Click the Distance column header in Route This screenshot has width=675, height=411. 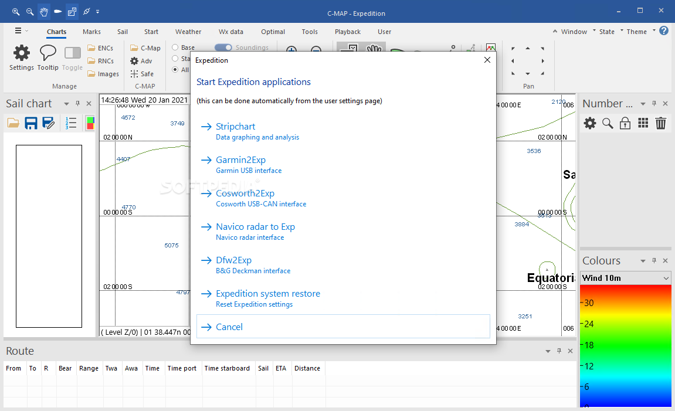307,368
